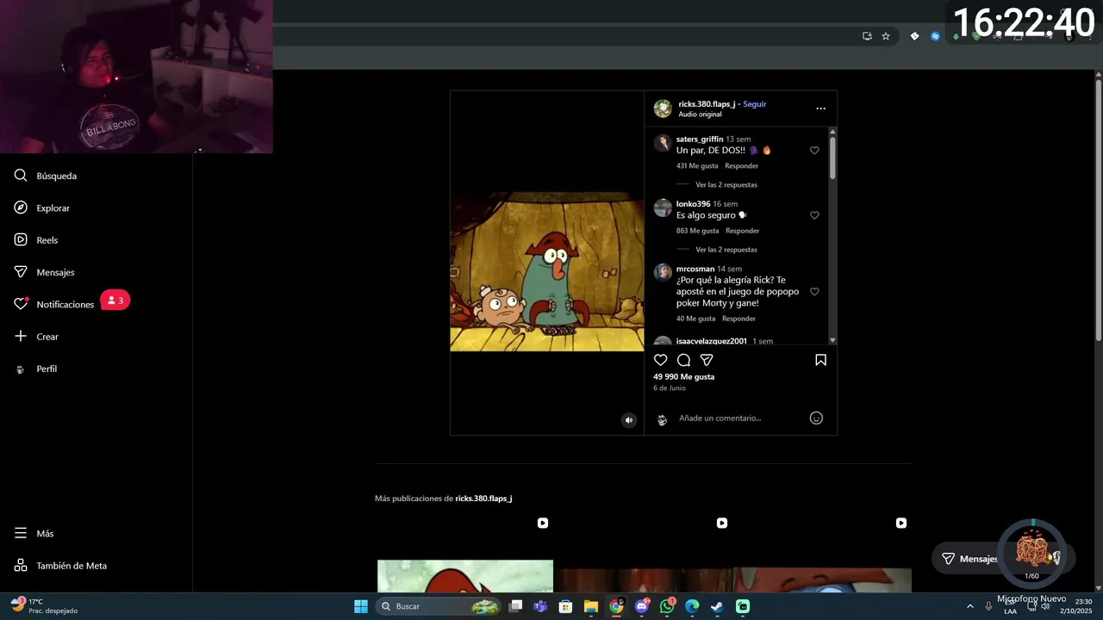Click the cartoon video to pause
Screen dimensions: 1103x620
547,271
